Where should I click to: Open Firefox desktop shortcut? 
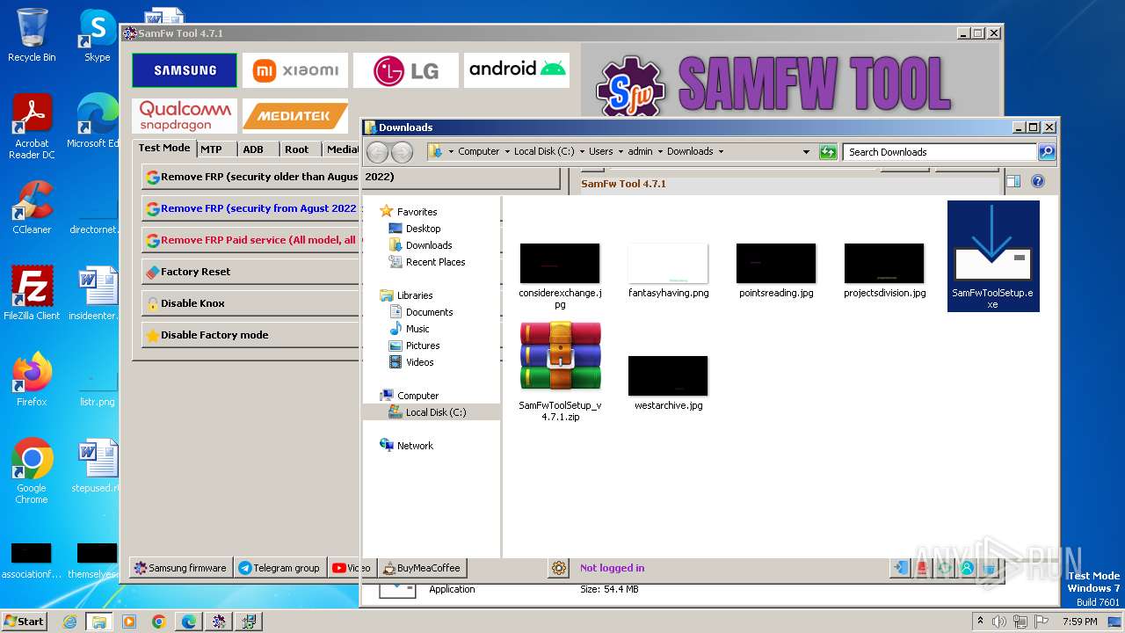[x=32, y=379]
